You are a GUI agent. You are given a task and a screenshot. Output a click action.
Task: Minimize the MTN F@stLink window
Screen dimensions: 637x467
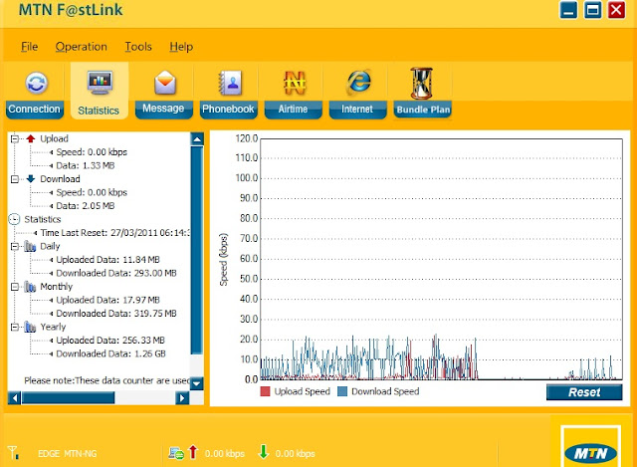click(568, 10)
